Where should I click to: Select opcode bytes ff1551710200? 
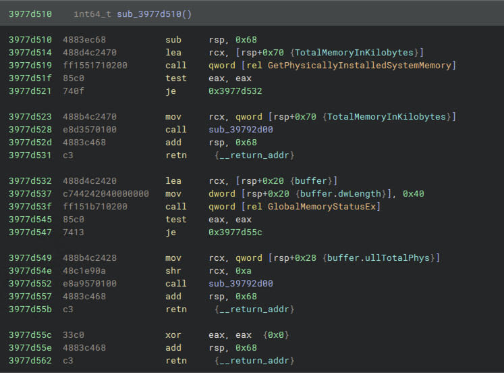tap(95, 66)
